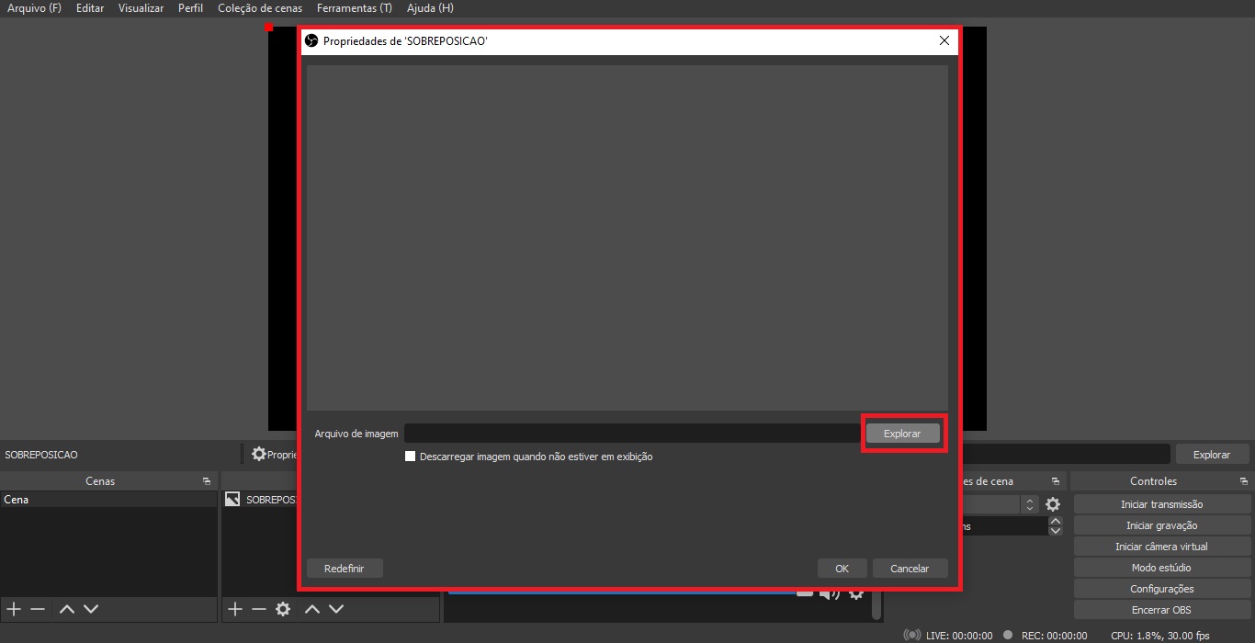The height and width of the screenshot is (643, 1255).
Task: Open source properties gear in sources panel toolbar
Action: click(x=283, y=609)
